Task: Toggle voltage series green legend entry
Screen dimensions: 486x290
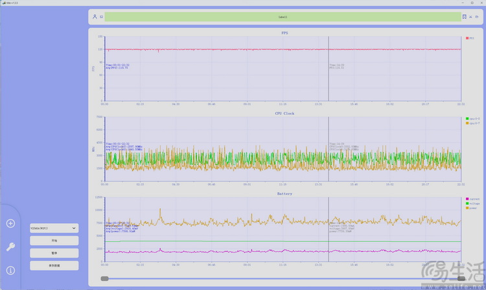Action: point(467,203)
